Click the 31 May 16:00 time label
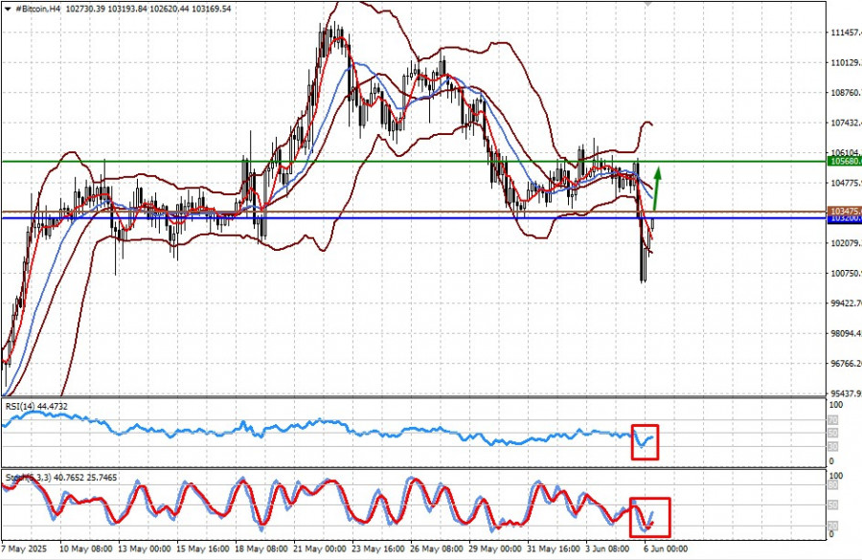 [x=554, y=549]
